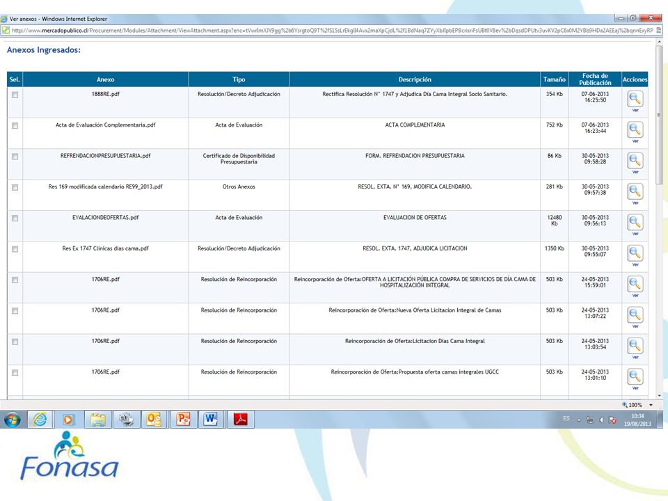View 1706RE.pdf published at 13:07:22
The width and height of the screenshot is (668, 501).
(x=635, y=315)
